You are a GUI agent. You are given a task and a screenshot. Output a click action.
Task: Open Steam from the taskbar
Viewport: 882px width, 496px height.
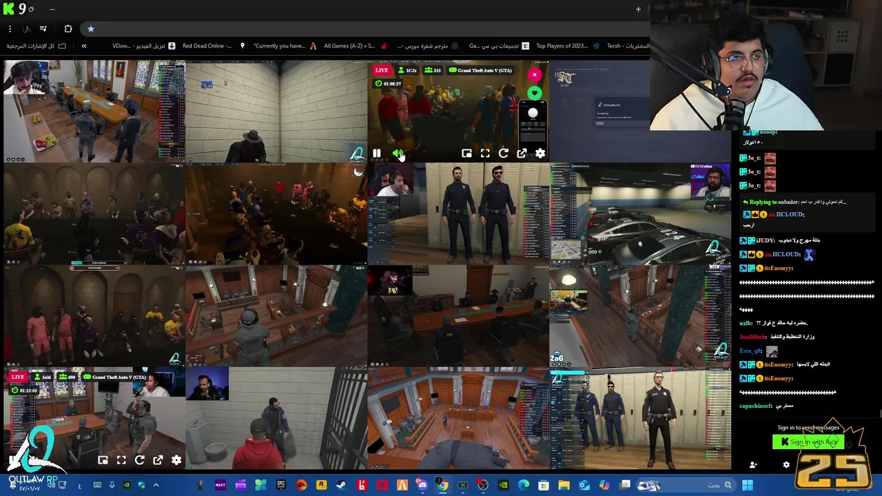point(341,486)
